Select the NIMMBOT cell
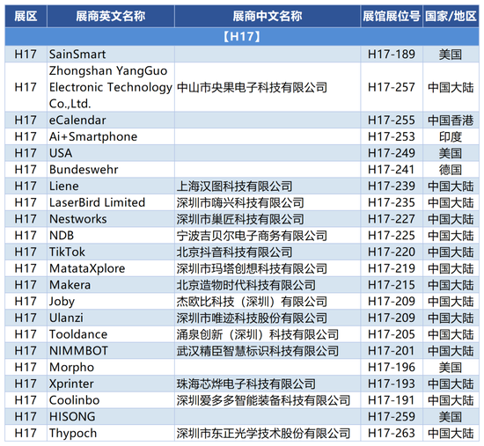The width and height of the screenshot is (484, 446). [x=111, y=351]
